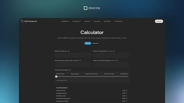Click the Certificate Updates (0) row label

click(x=63, y=98)
